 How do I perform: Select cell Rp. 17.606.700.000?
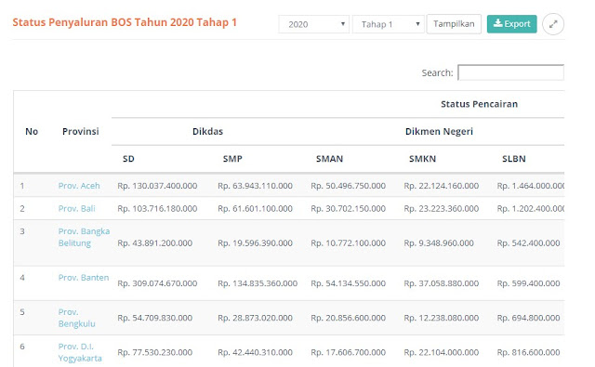click(348, 352)
